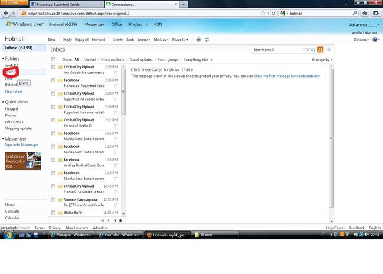
Task: Click the Delete button
Action: (x=118, y=39)
